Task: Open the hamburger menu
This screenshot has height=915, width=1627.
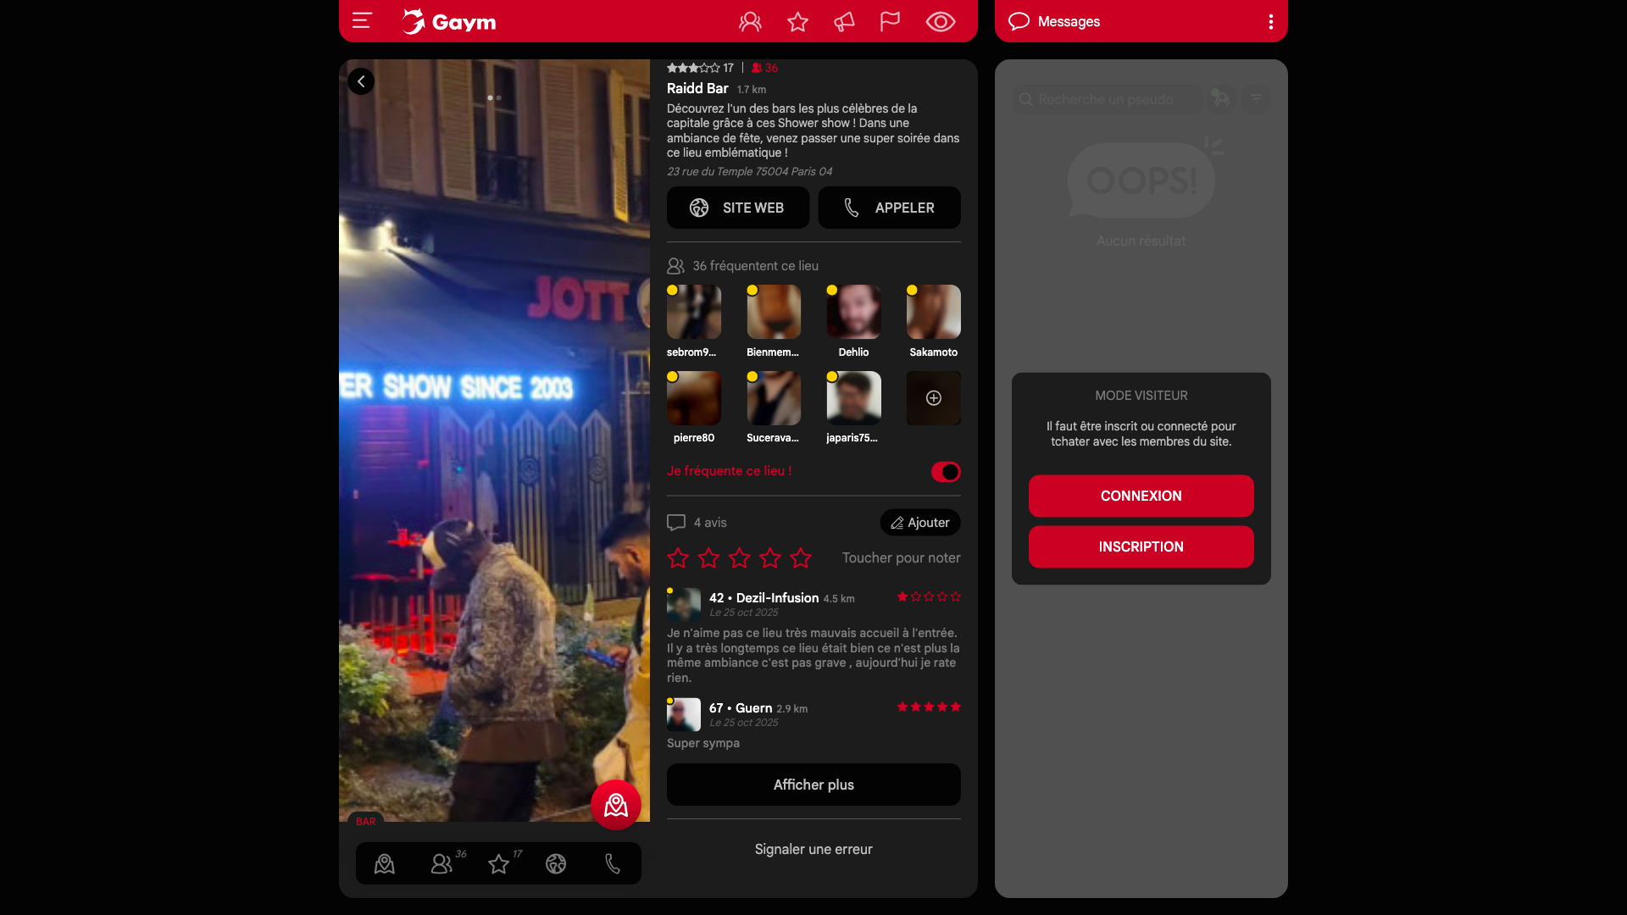Action: 362,21
